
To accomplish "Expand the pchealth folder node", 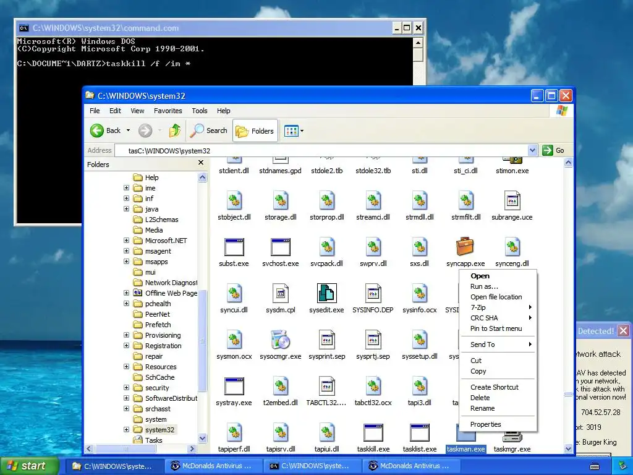I will 126,303.
